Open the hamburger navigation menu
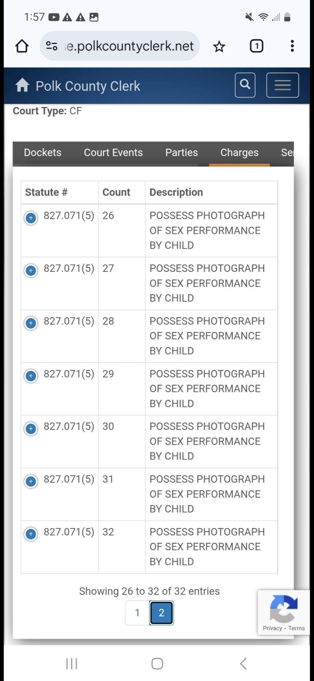314x681 pixels. [x=282, y=85]
